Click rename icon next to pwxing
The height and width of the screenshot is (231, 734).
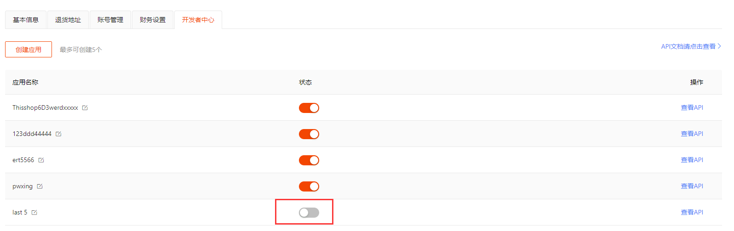pyautogui.click(x=40, y=186)
